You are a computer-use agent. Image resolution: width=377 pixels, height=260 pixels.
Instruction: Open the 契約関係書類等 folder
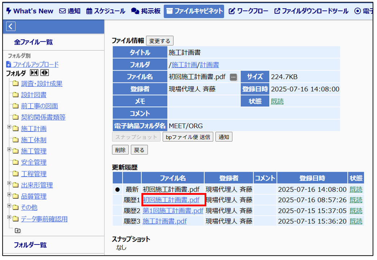43,117
